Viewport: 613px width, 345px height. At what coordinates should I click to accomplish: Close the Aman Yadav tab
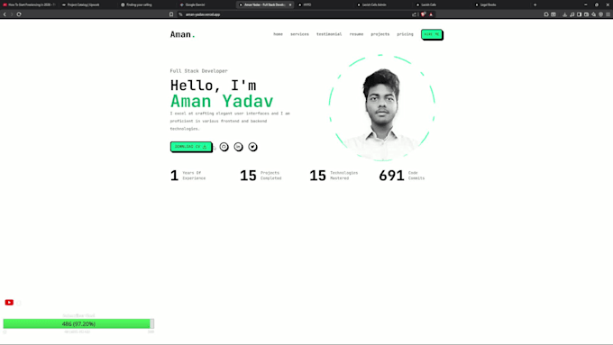[x=290, y=5]
